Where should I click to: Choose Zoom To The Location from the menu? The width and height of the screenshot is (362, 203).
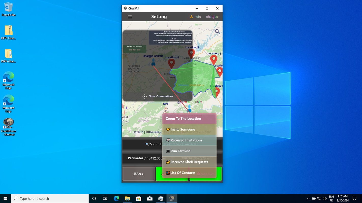pos(189,119)
